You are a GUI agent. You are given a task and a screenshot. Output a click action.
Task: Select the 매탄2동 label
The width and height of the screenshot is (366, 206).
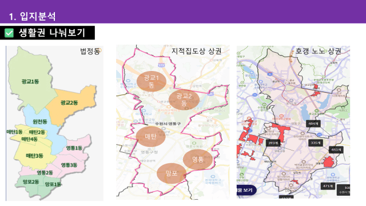(37, 132)
